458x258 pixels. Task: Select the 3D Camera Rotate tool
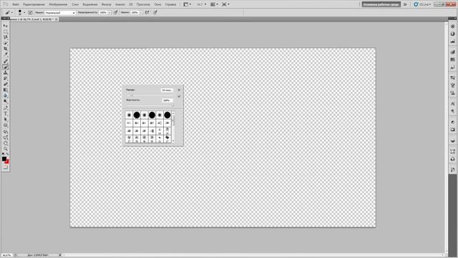pos(5,138)
